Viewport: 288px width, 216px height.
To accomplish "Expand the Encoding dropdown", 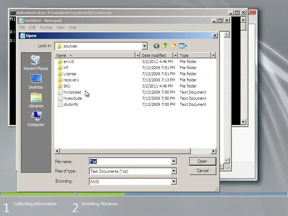I will click(174, 181).
